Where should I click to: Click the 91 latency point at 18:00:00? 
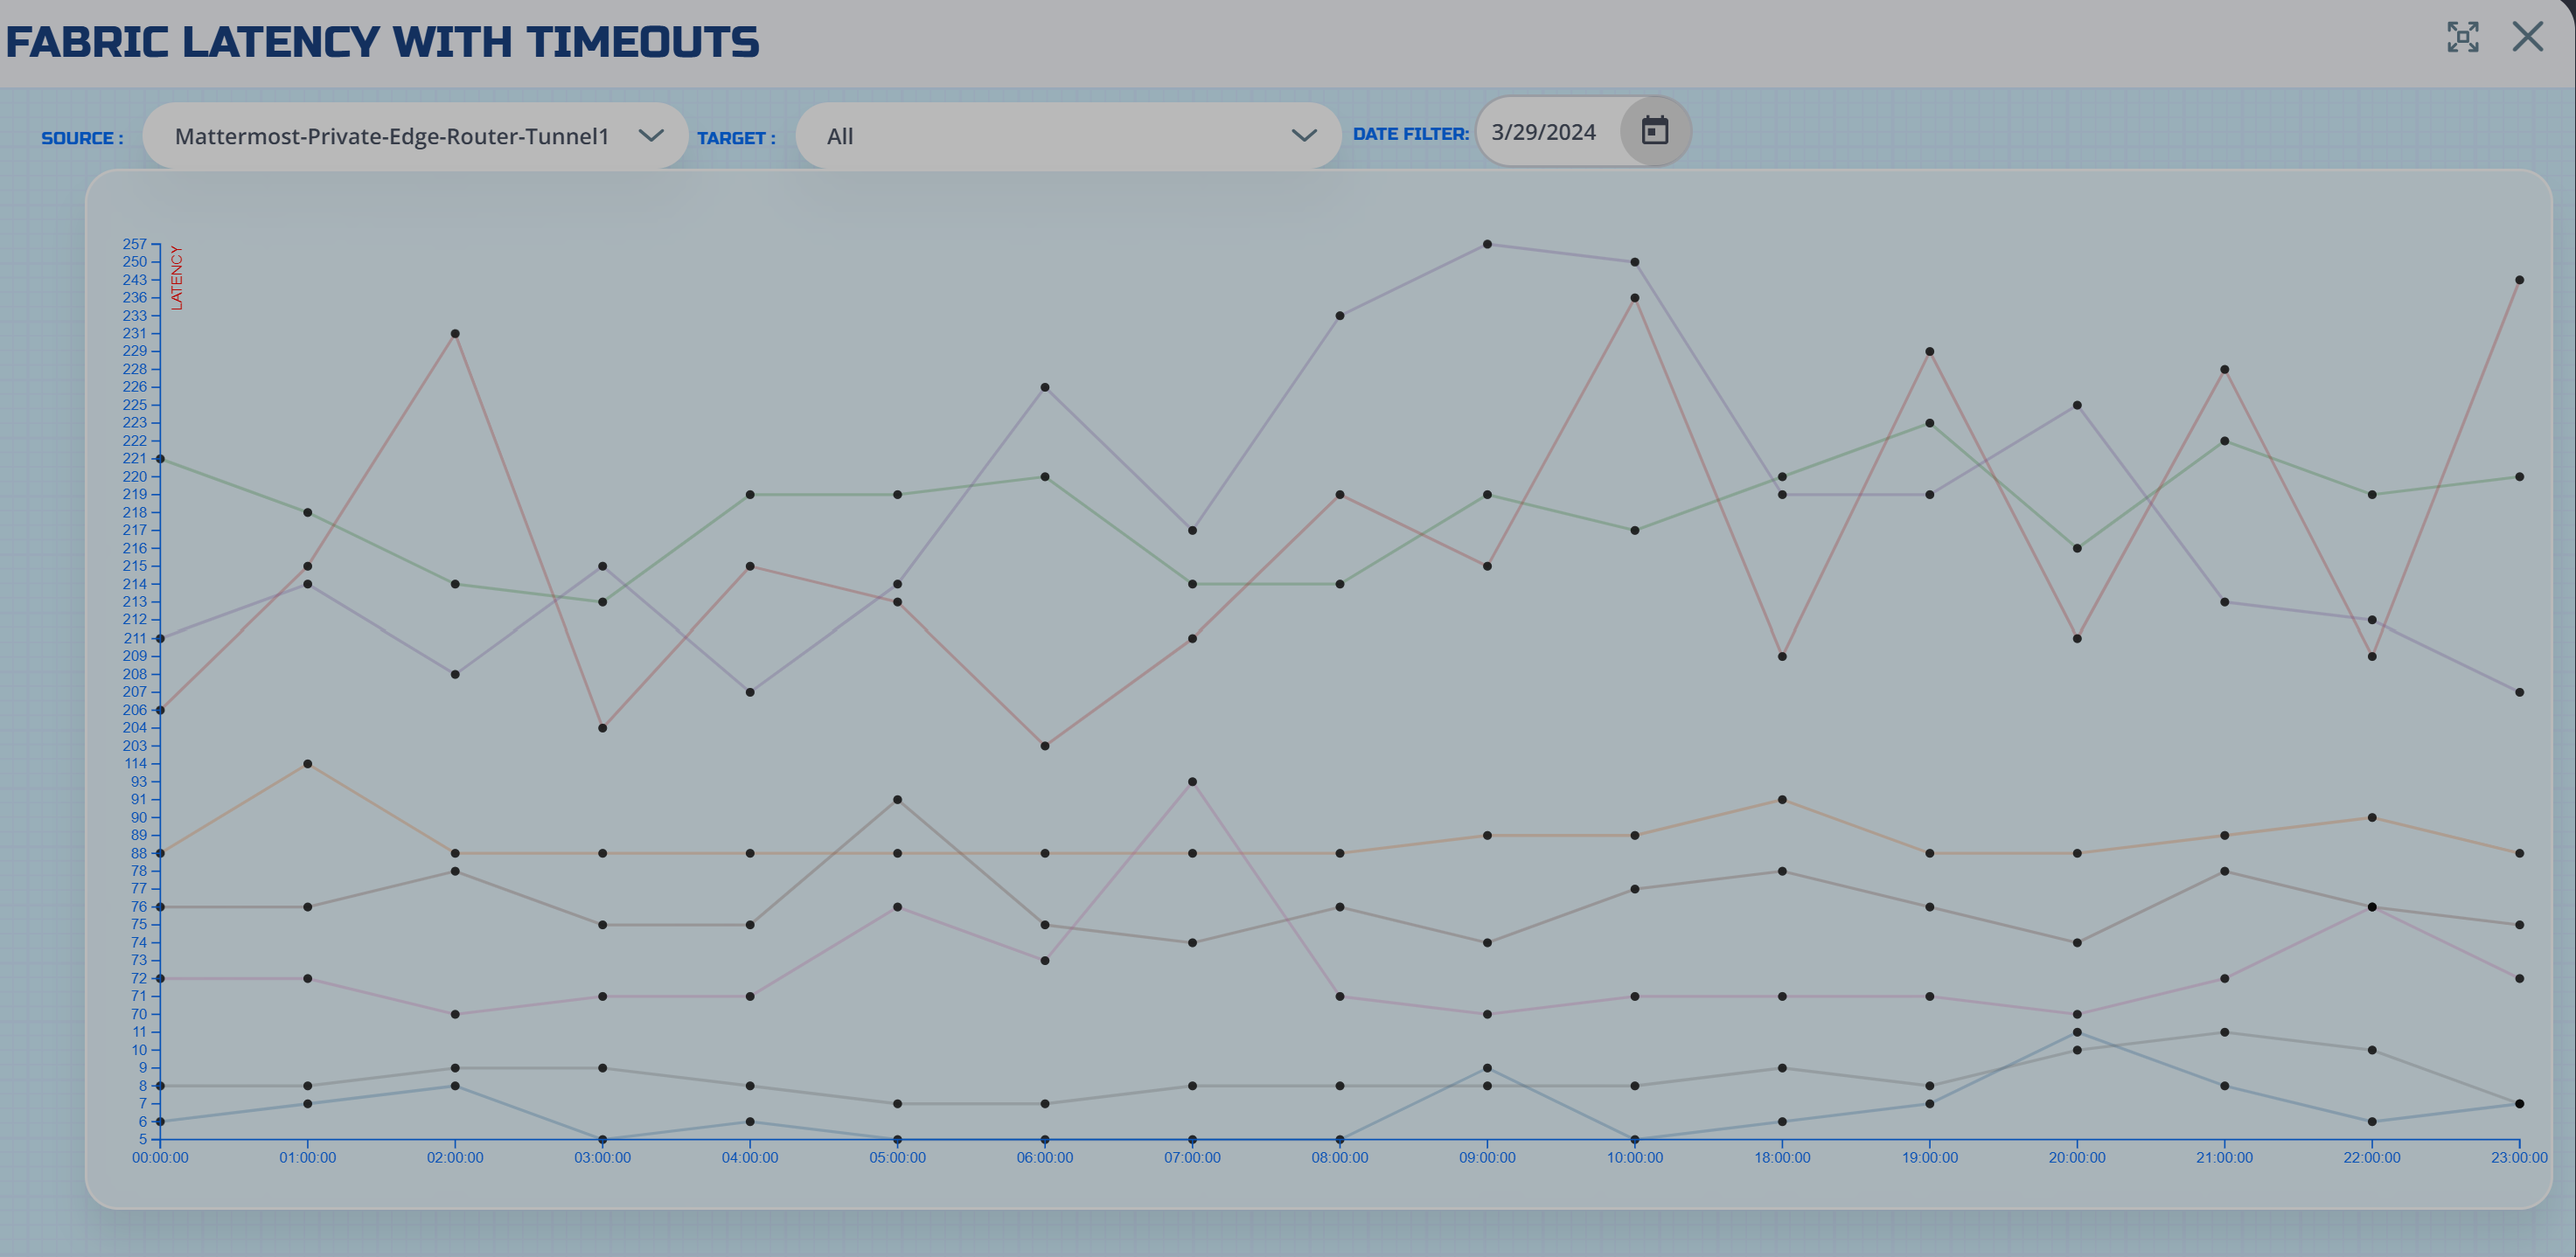(x=1782, y=800)
